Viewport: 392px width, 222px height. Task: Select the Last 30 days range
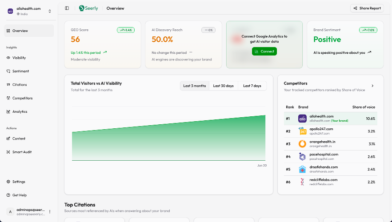[223, 86]
